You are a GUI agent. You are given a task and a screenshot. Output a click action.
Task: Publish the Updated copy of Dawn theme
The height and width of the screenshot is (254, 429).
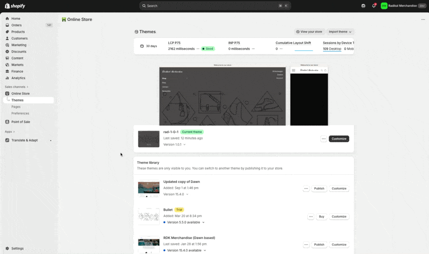tap(319, 189)
